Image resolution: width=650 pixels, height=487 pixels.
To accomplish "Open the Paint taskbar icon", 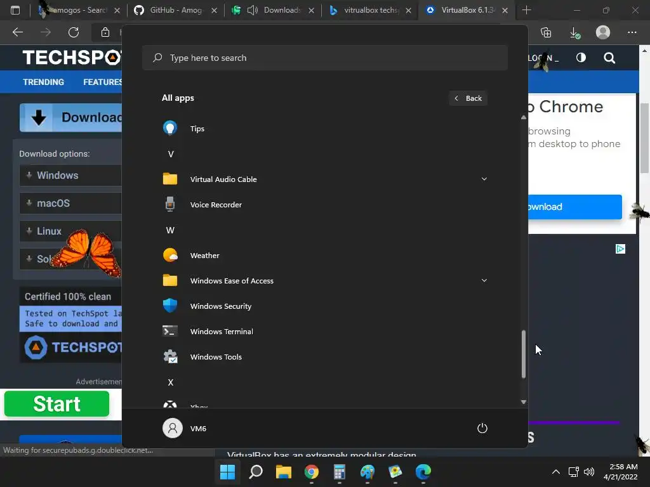I will [368, 472].
